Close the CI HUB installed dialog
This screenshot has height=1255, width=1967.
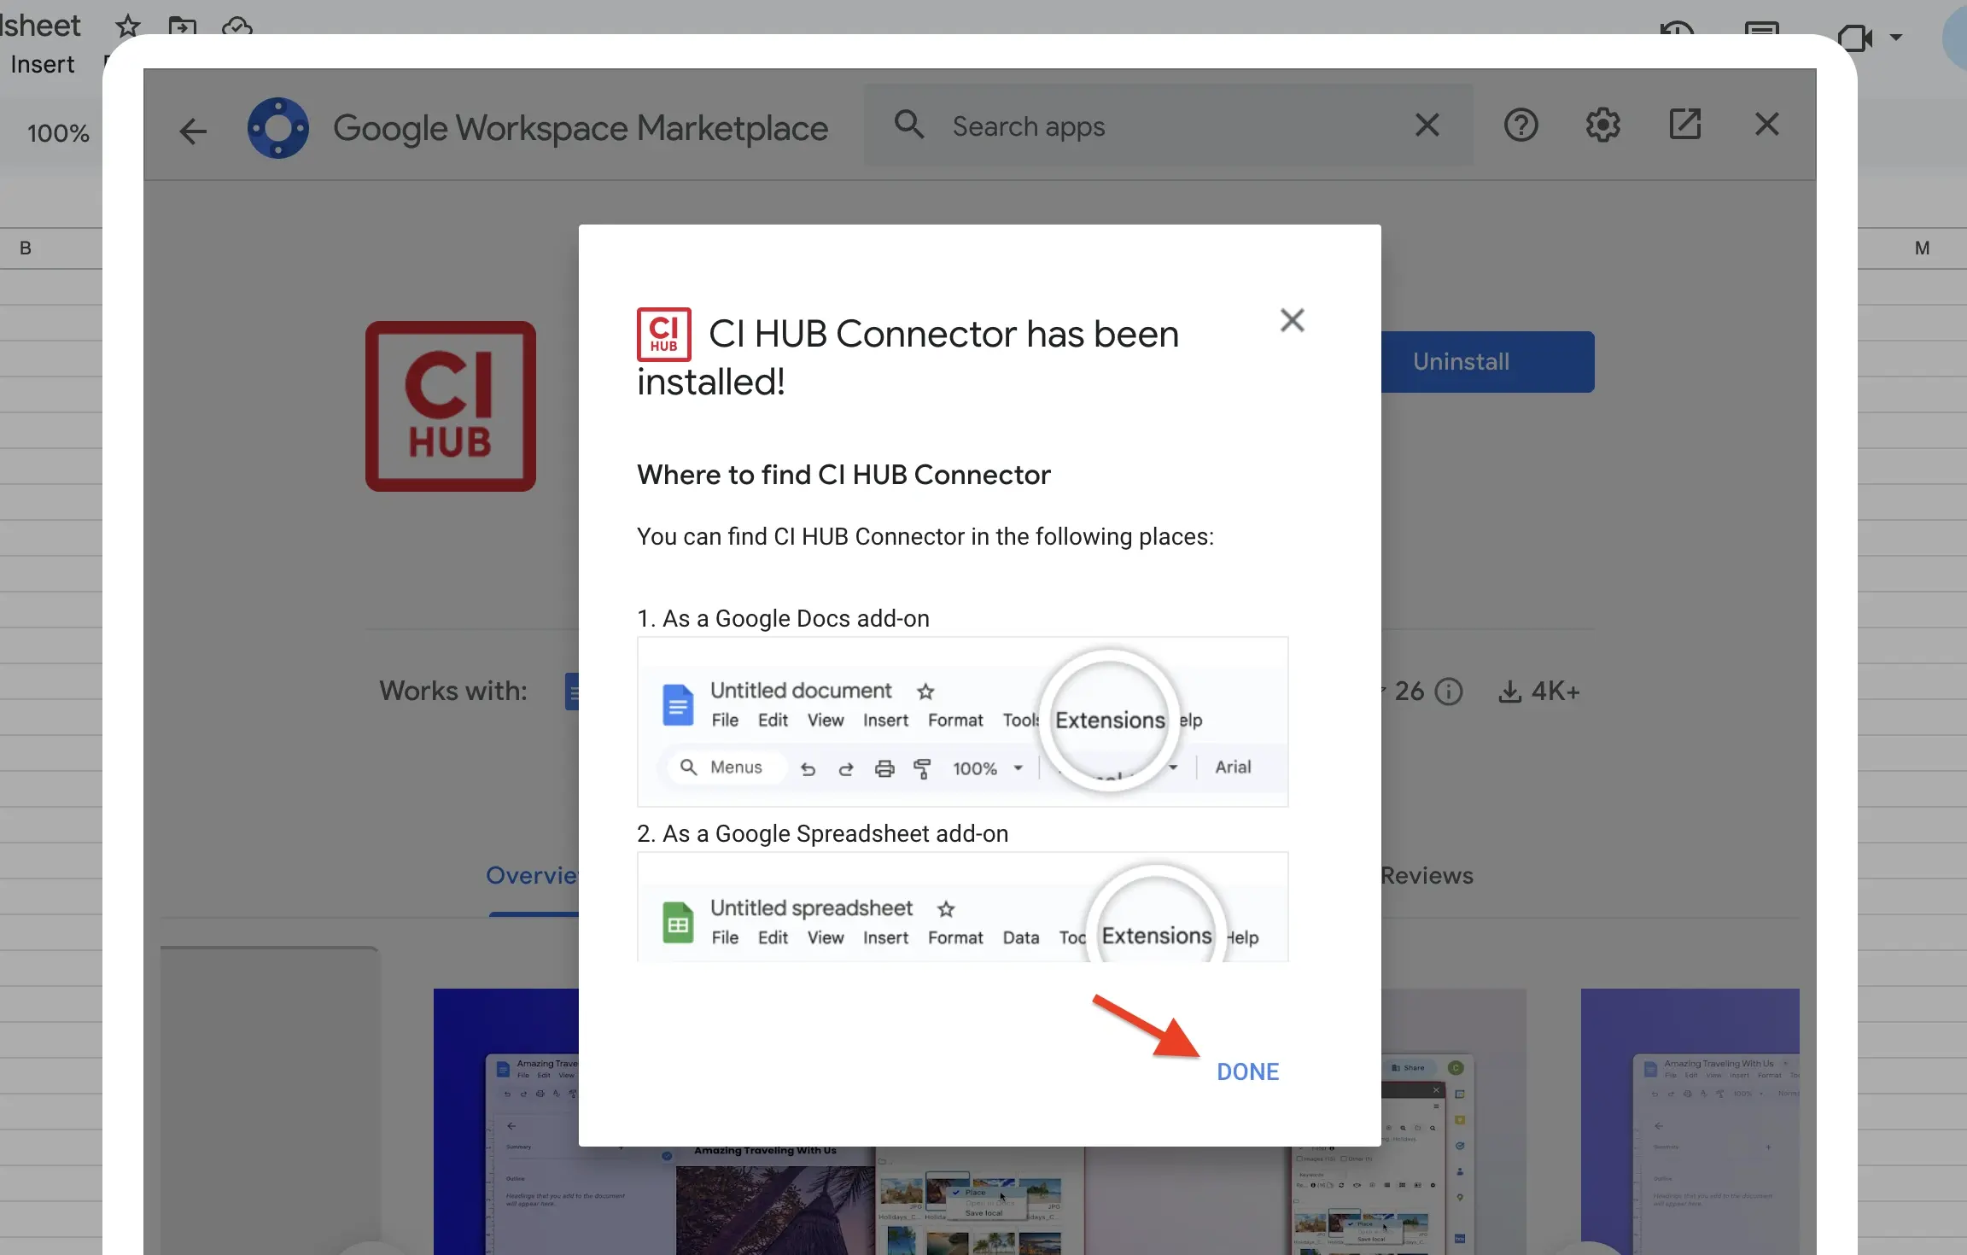click(x=1292, y=320)
